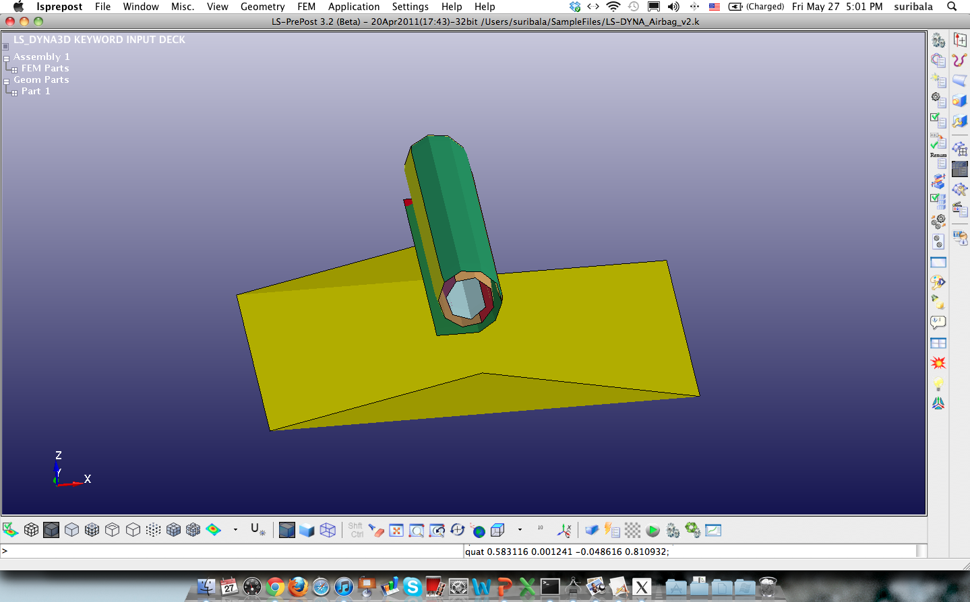Click the dotted point-cloud cube display icon
This screenshot has height=602, width=970.
click(153, 530)
